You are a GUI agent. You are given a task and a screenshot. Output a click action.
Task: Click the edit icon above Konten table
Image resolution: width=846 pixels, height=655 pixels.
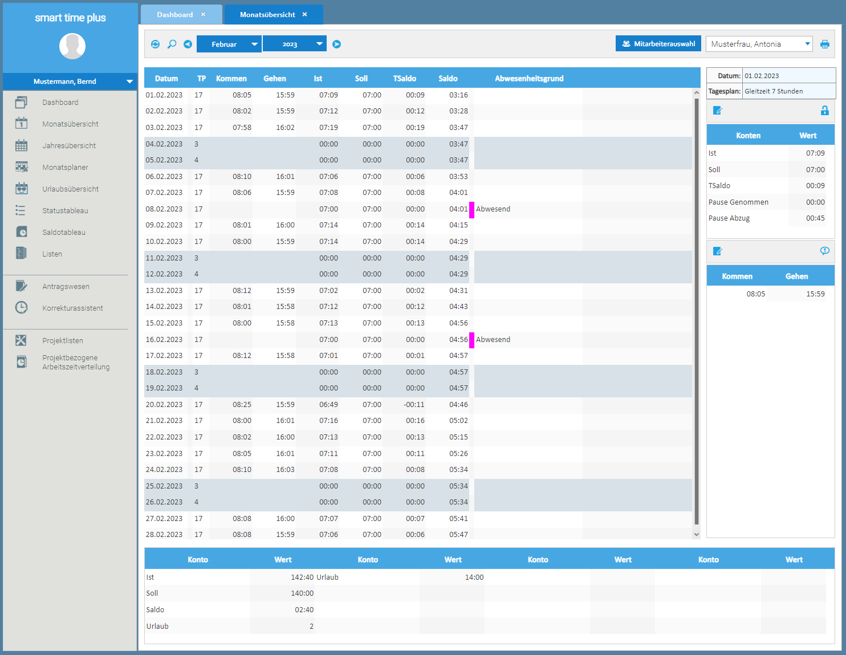(x=718, y=111)
